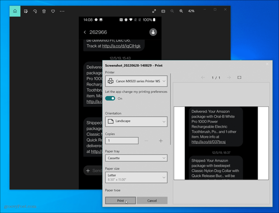Delete the screenshot using trash icon
Screen dimensions: 279x213
(x=44, y=11)
